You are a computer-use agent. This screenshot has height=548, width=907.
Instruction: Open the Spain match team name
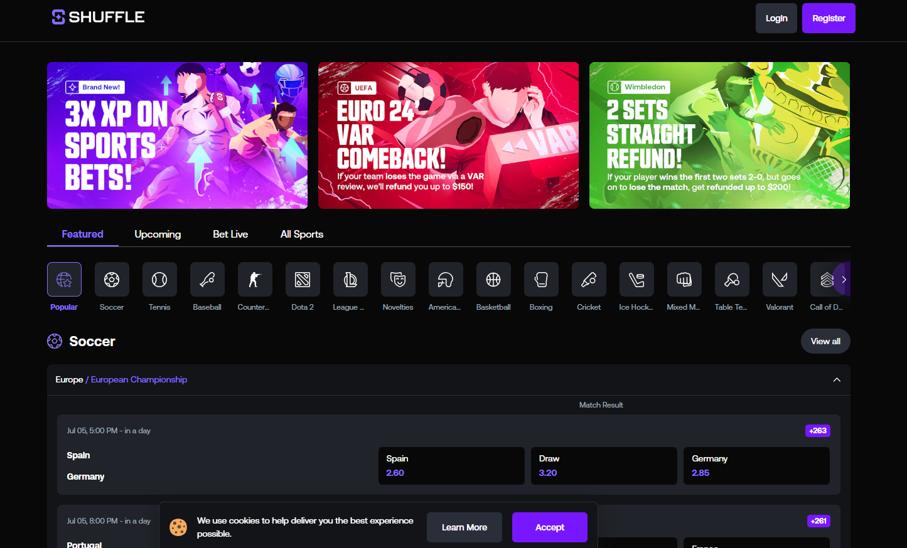click(78, 455)
